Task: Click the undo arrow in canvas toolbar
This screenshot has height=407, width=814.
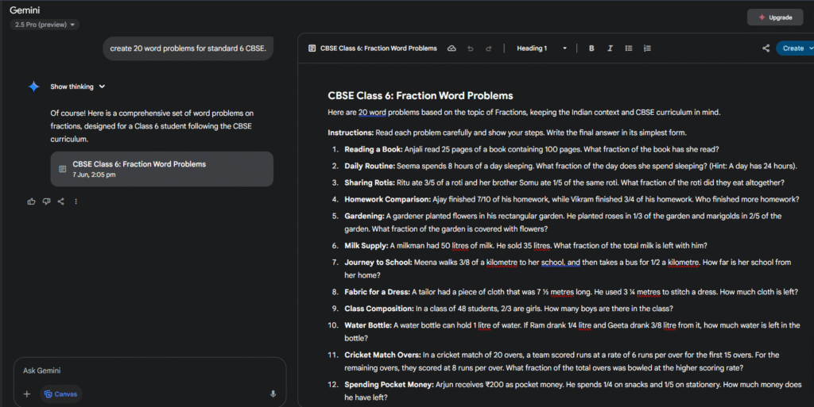Action: click(x=471, y=48)
